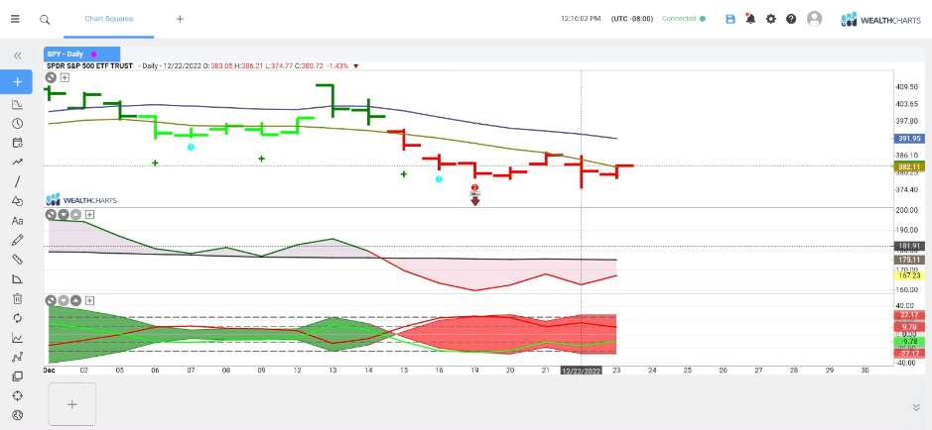Image resolution: width=932 pixels, height=430 pixels.
Task: Click the -9.78 green oscillator label
Action: (910, 342)
